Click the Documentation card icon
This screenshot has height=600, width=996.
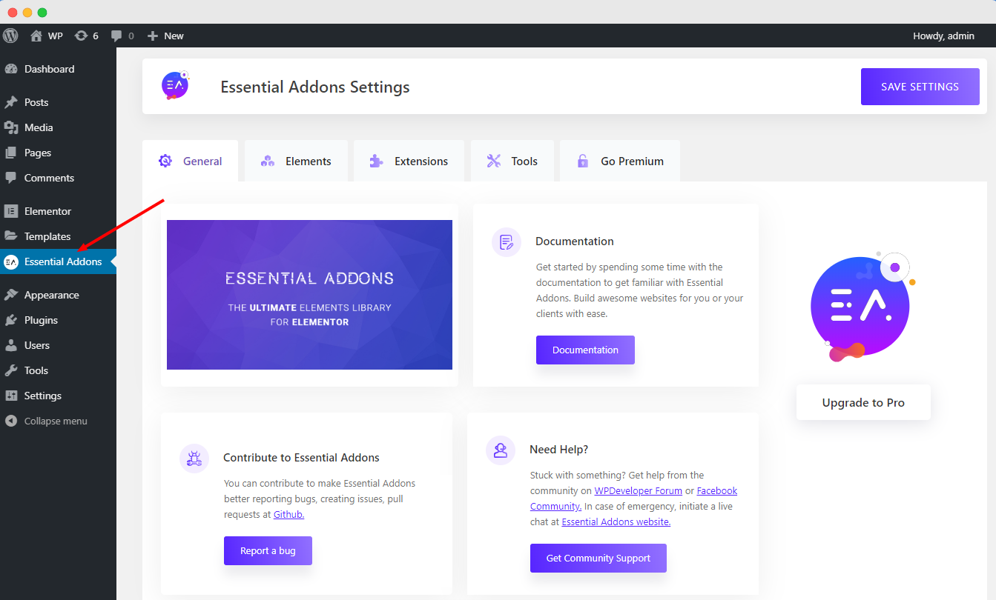point(507,242)
